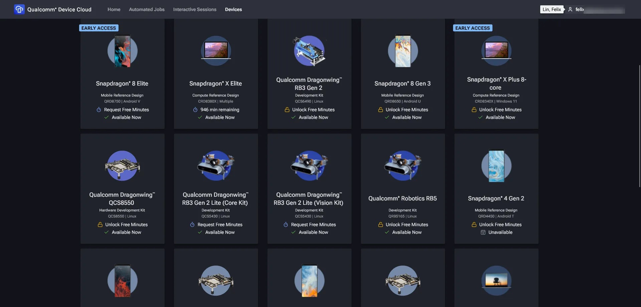Click lock icon on Snapdragon X Plus 8-core

point(474,110)
